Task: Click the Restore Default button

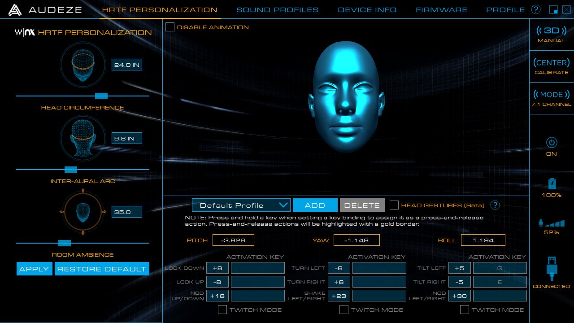Action: [x=102, y=269]
